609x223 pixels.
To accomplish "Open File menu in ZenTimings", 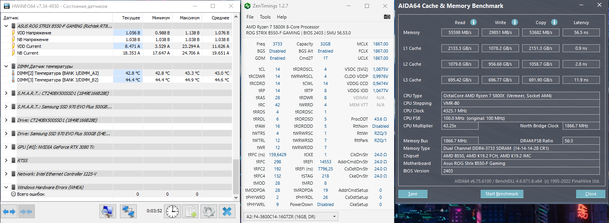I will 250,17.
